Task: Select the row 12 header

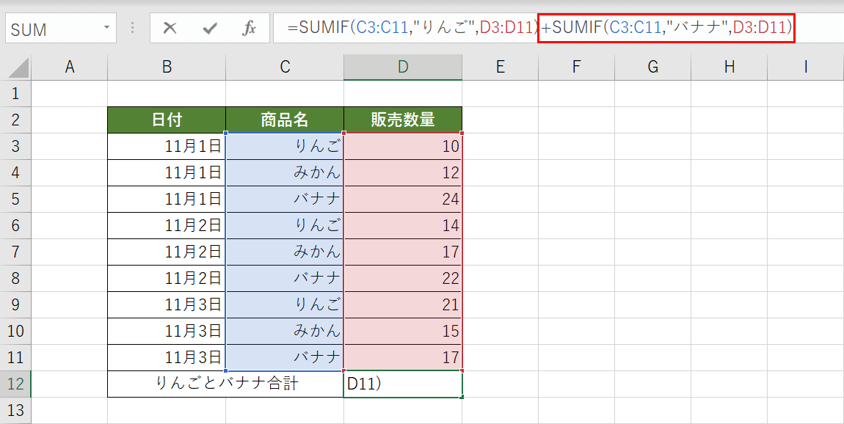Action: tap(16, 384)
